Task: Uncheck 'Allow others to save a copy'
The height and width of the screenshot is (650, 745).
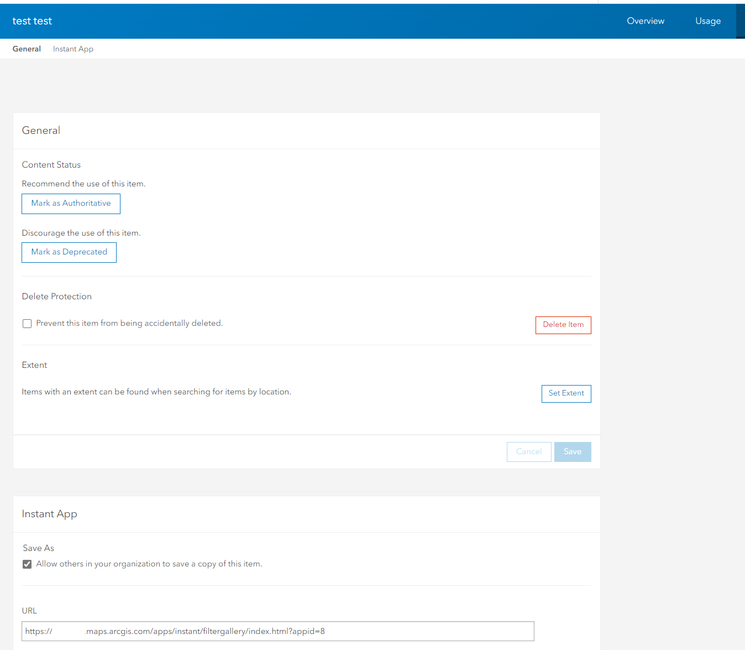Action: (27, 564)
